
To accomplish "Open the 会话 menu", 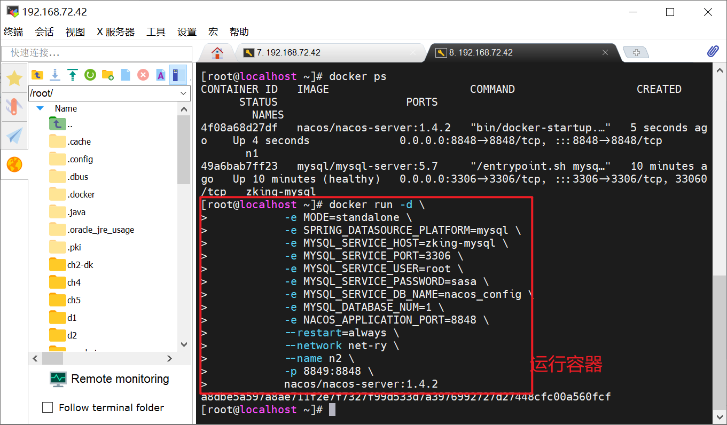I will [x=44, y=32].
